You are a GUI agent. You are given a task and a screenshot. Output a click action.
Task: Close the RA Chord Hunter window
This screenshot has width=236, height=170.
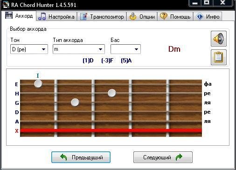coord(223,3)
